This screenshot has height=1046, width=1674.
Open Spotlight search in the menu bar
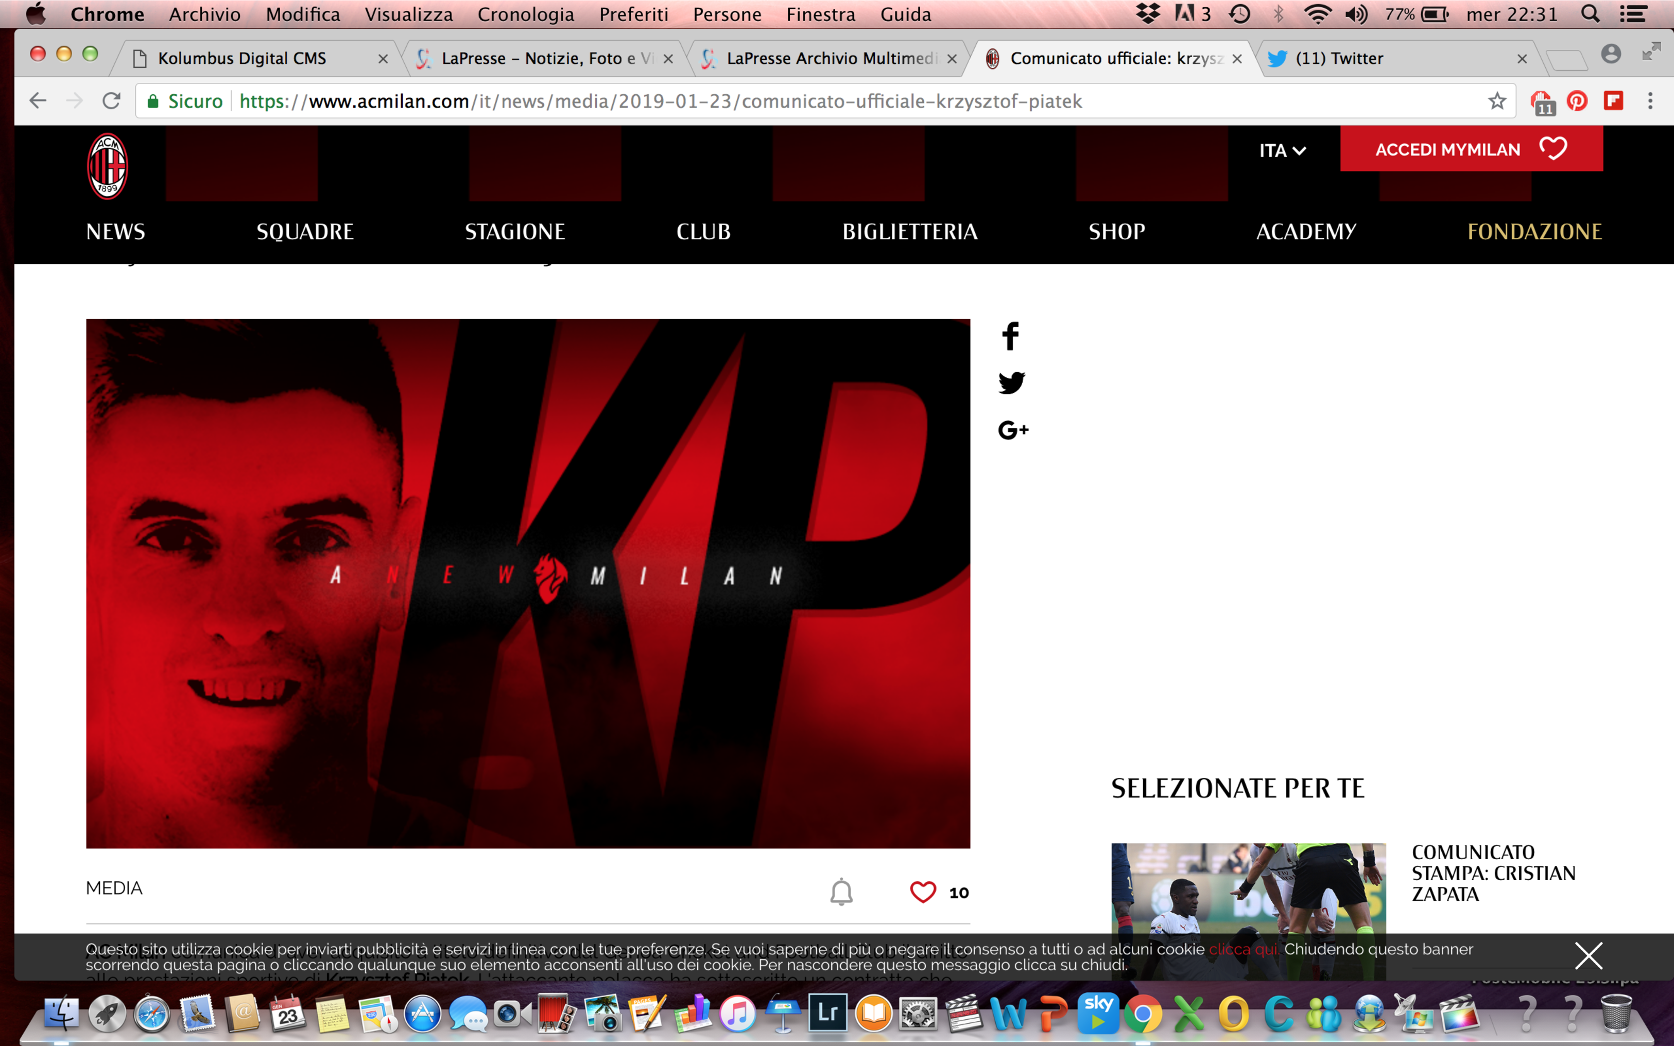(x=1590, y=14)
